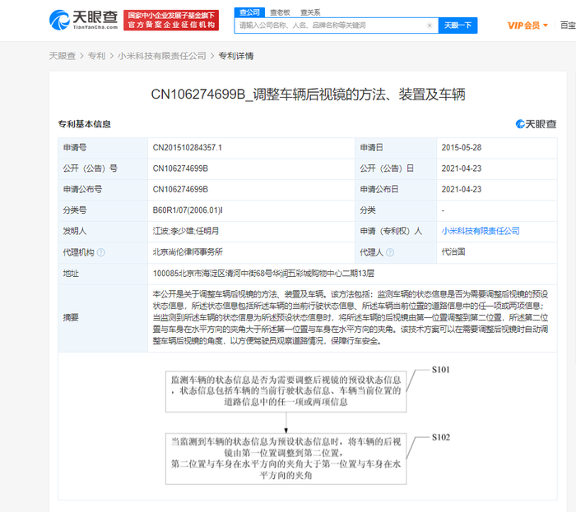Open applicant 小米科技有限责任公司 link
Viewport: 576px width, 512px height.
pyautogui.click(x=481, y=231)
